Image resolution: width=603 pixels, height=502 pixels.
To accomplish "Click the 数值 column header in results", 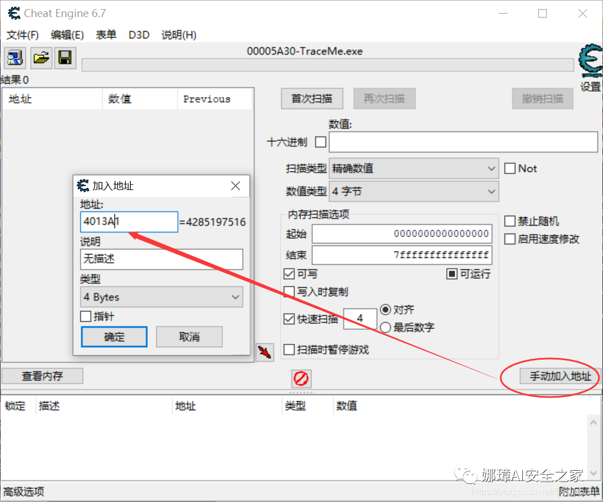I will [140, 99].
